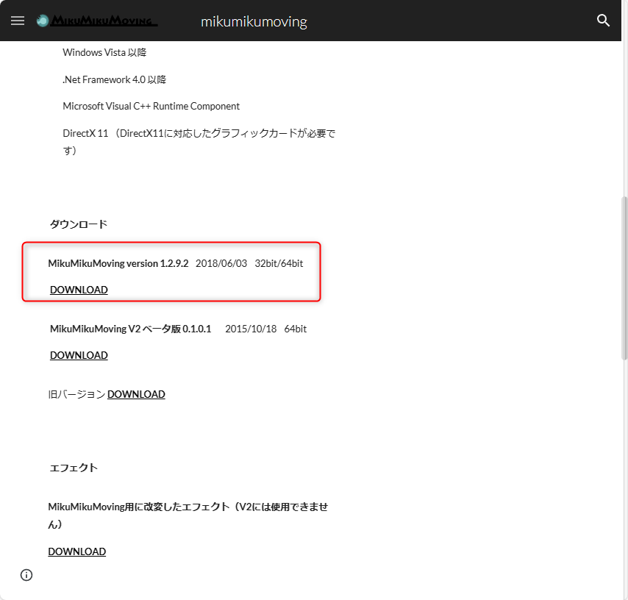The height and width of the screenshot is (600, 628).
Task: Click the MikuMikuMoving V2 ベータ版 title text
Action: (x=130, y=329)
